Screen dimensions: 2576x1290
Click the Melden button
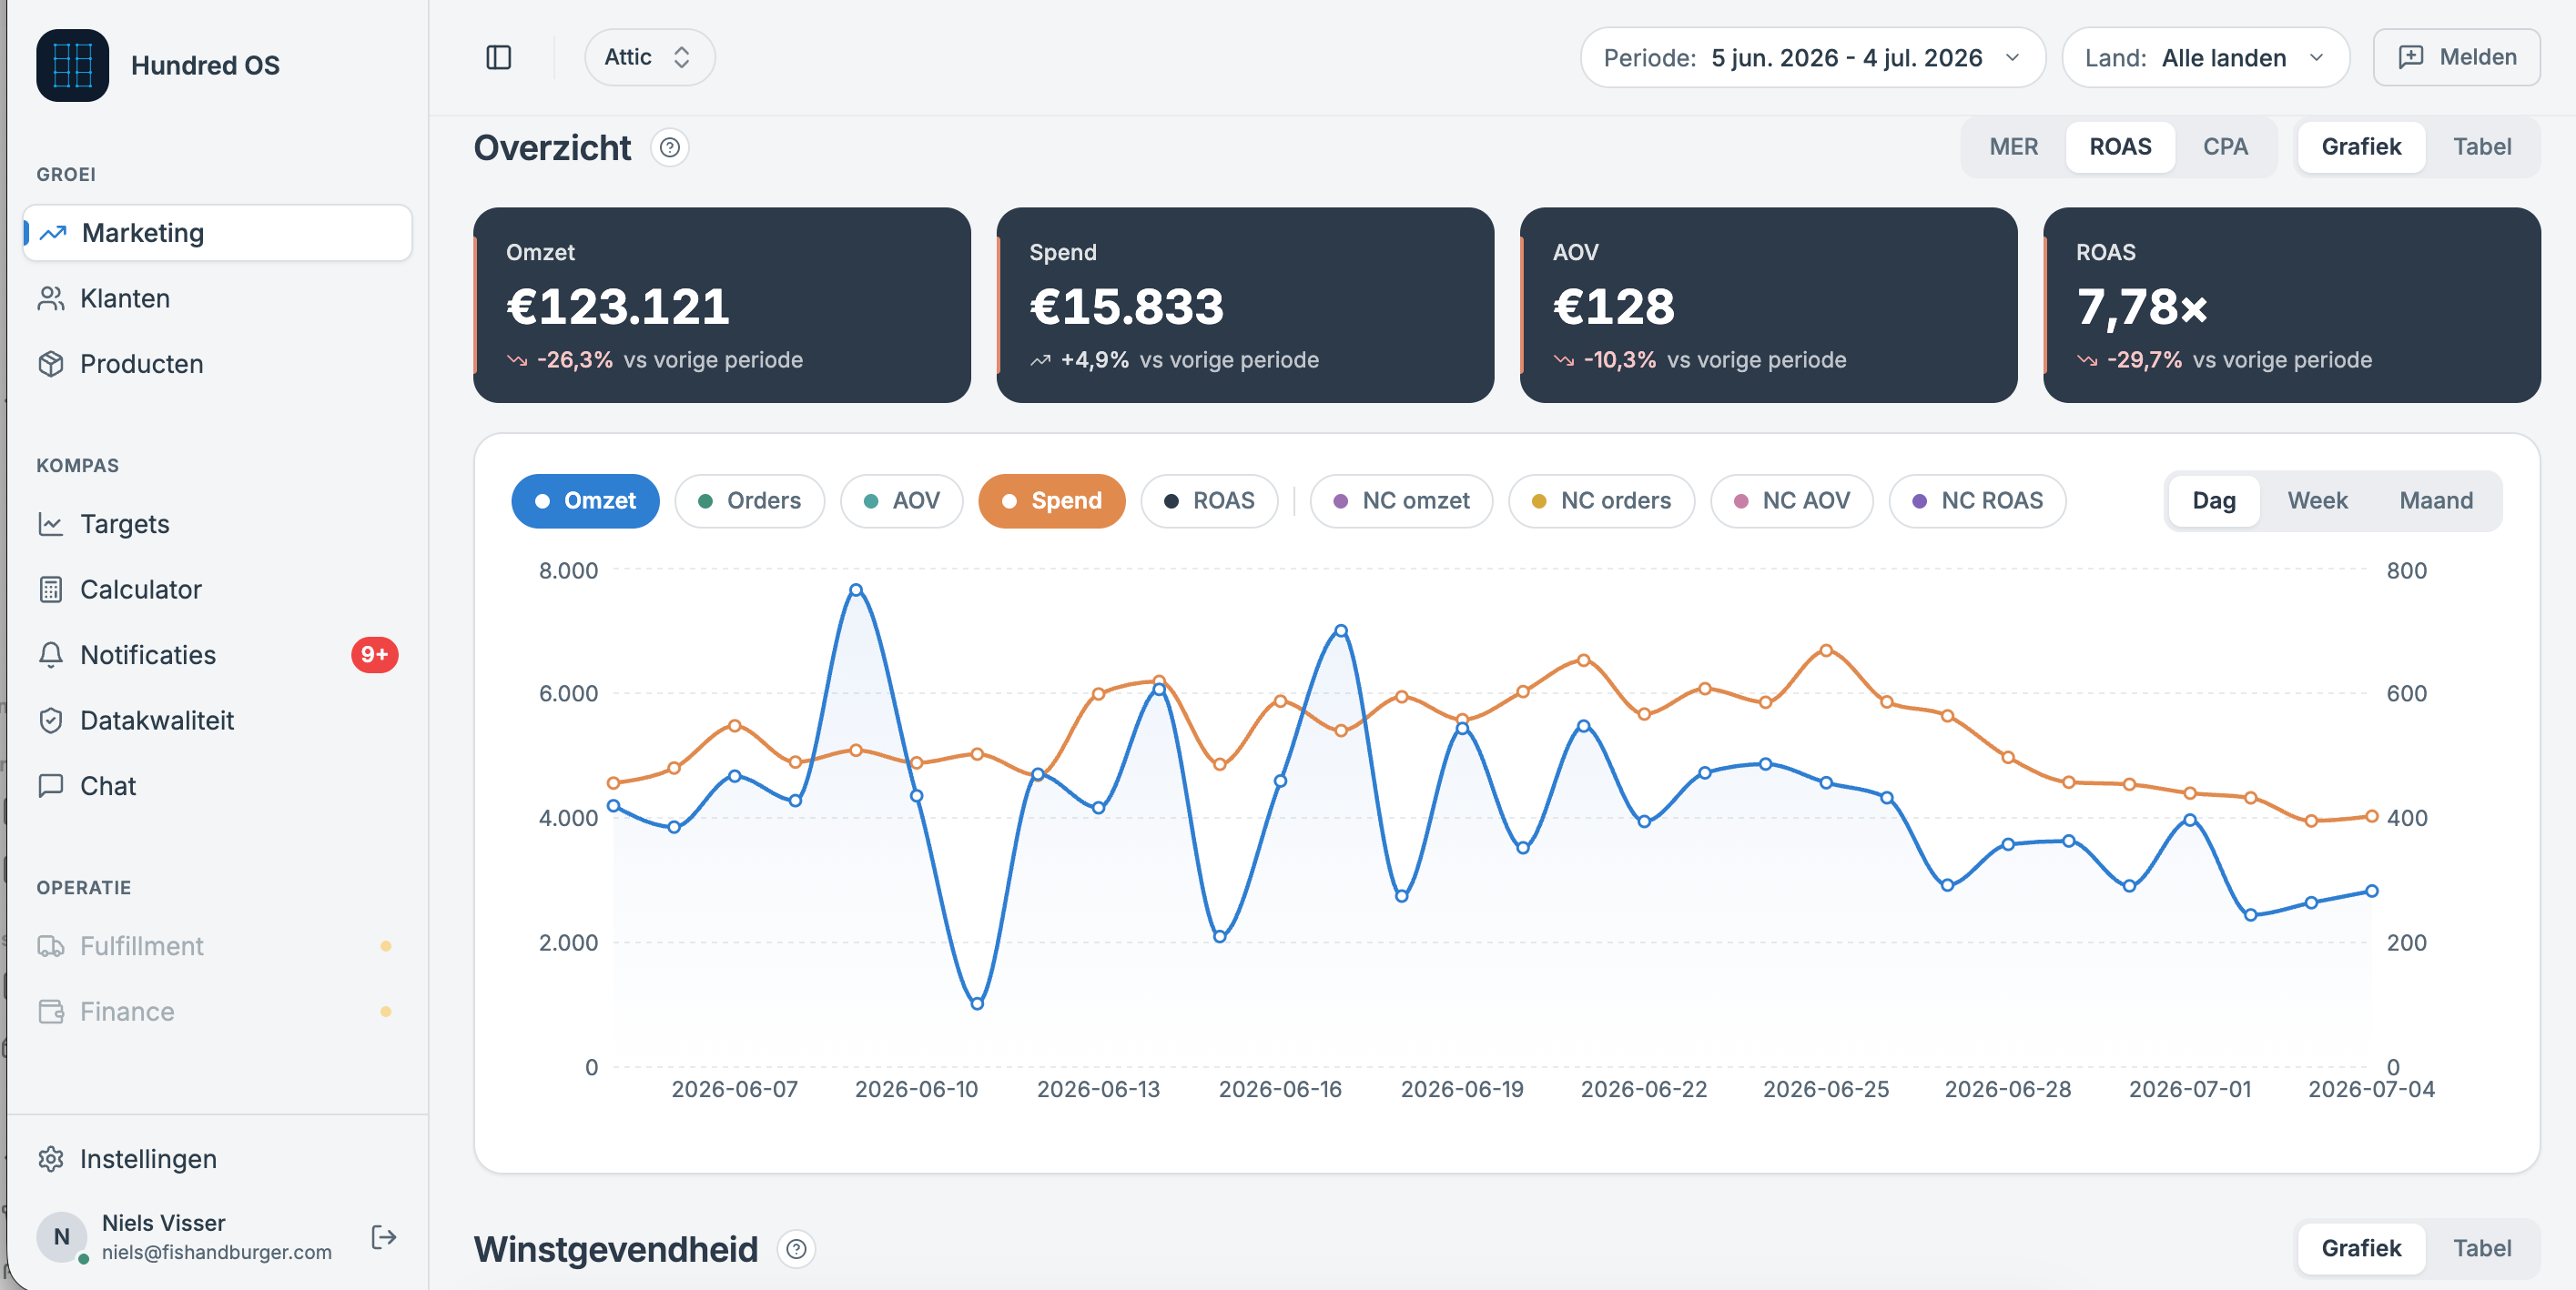click(2456, 57)
